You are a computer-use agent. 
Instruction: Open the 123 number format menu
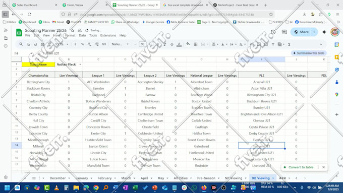coord(104,44)
